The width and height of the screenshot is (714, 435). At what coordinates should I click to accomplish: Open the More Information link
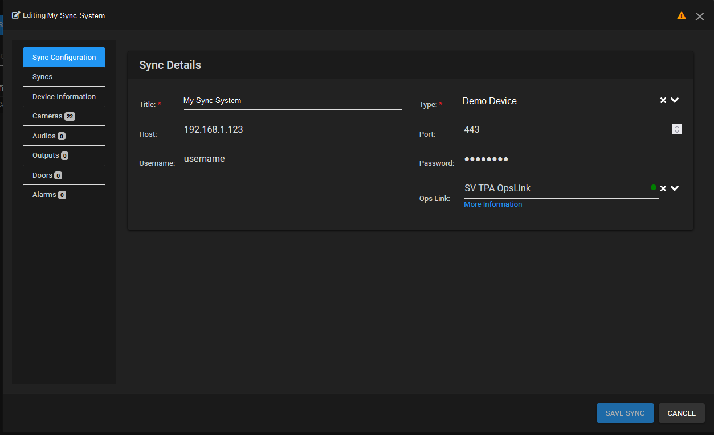coord(493,204)
